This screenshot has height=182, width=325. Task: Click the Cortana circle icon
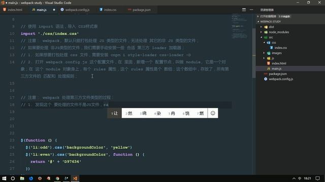13,178
